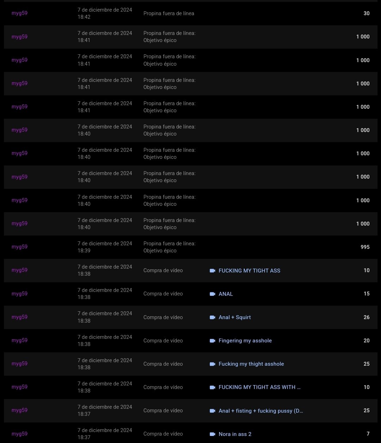Click camera icon in the first video purchase row
The height and width of the screenshot is (443, 381).
click(x=212, y=271)
